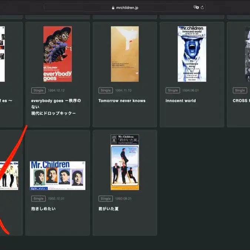Open the 抱きしめたい cover artwork
The width and height of the screenshot is (250, 250).
pos(57,176)
